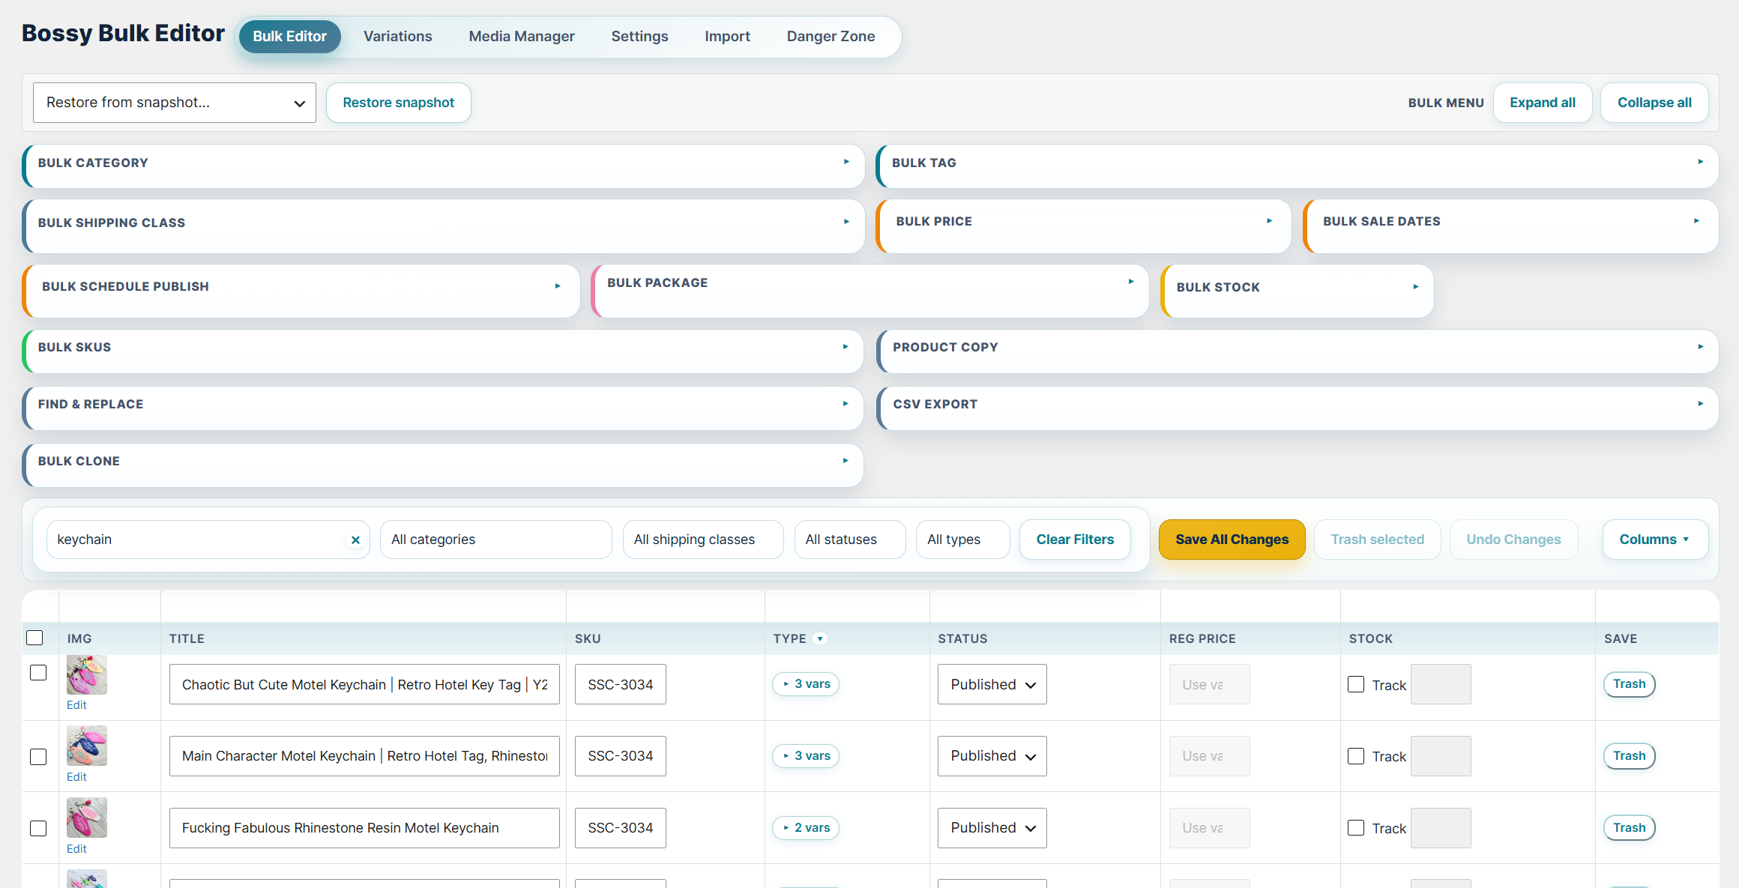Click the Restore snapshot button
The width and height of the screenshot is (1739, 888).
tap(399, 103)
